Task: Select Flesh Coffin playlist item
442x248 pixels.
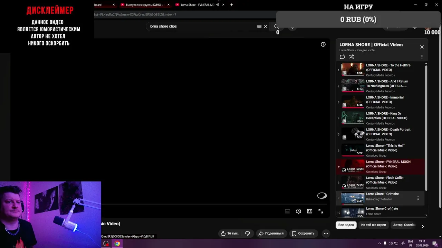Action: [381, 183]
